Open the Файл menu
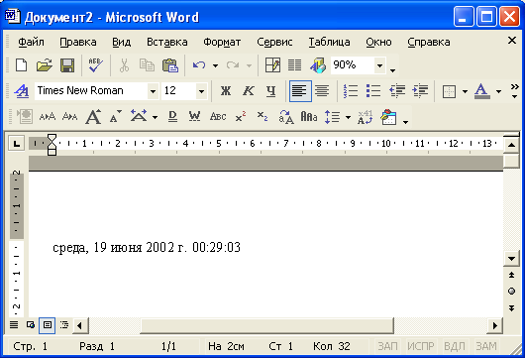The height and width of the screenshot is (358, 525). click(x=31, y=42)
